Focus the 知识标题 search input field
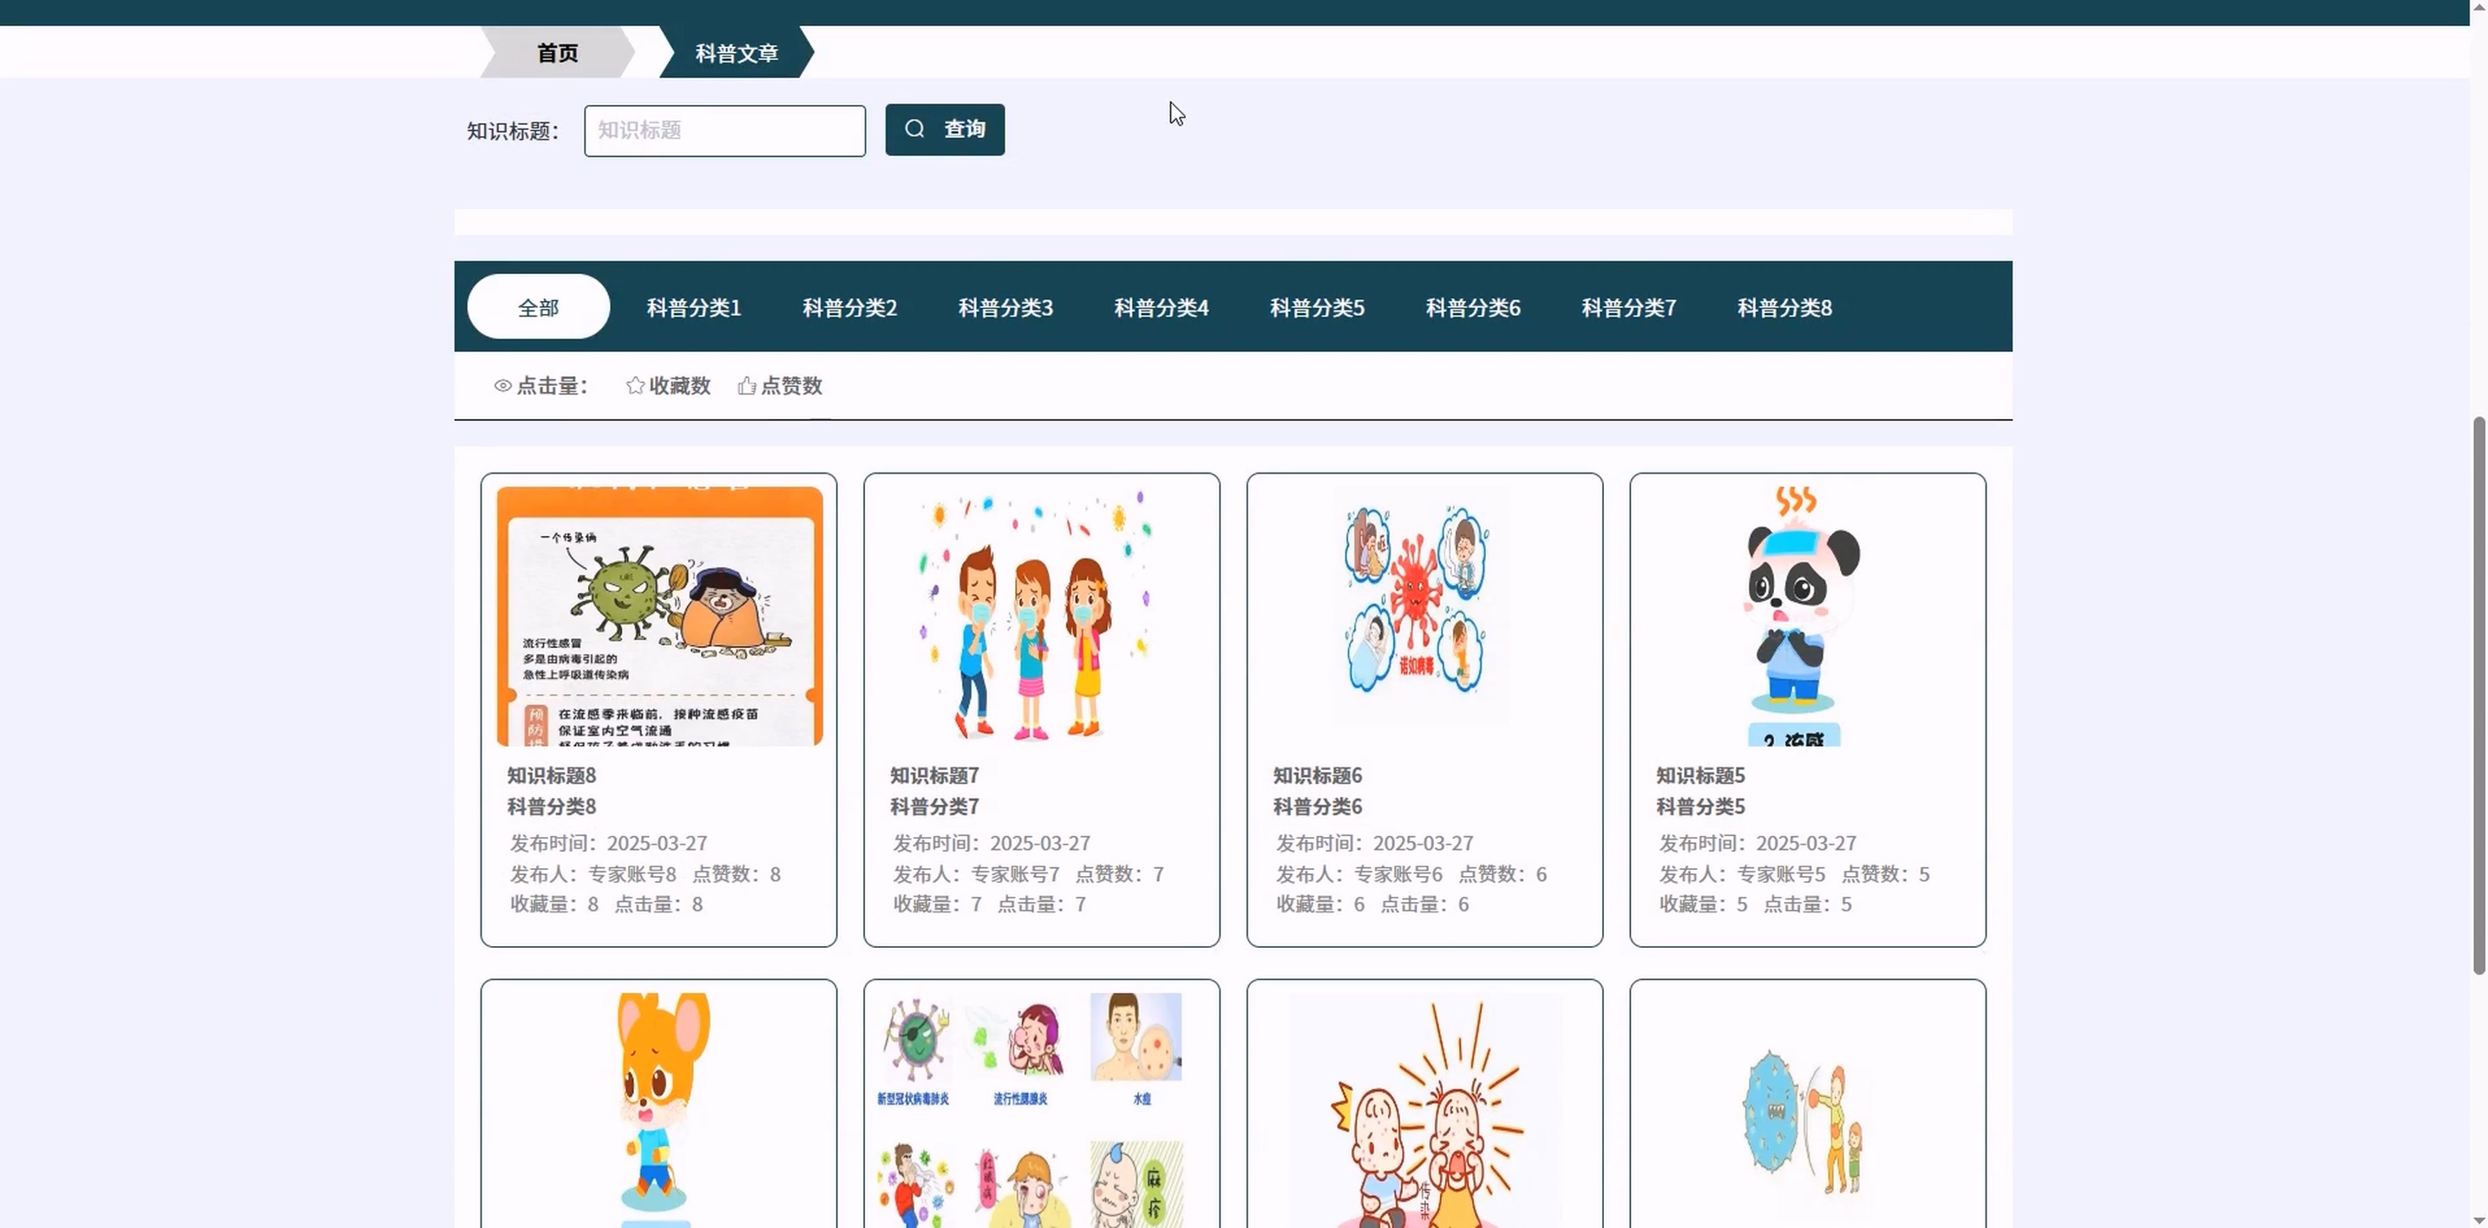Image resolution: width=2488 pixels, height=1228 pixels. coord(724,130)
